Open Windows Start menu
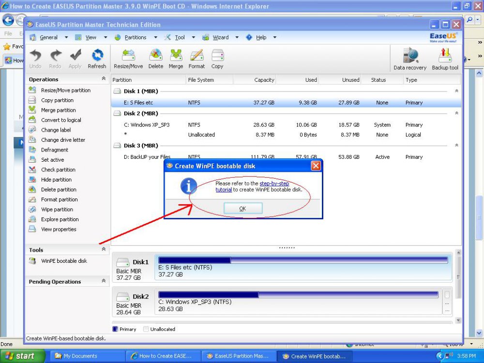Screen dimensions: 484x363 point(22,356)
